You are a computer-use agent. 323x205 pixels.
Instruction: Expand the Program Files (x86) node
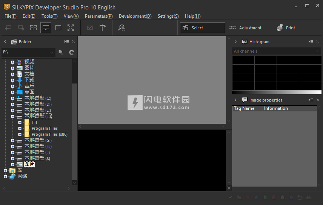point(20,135)
